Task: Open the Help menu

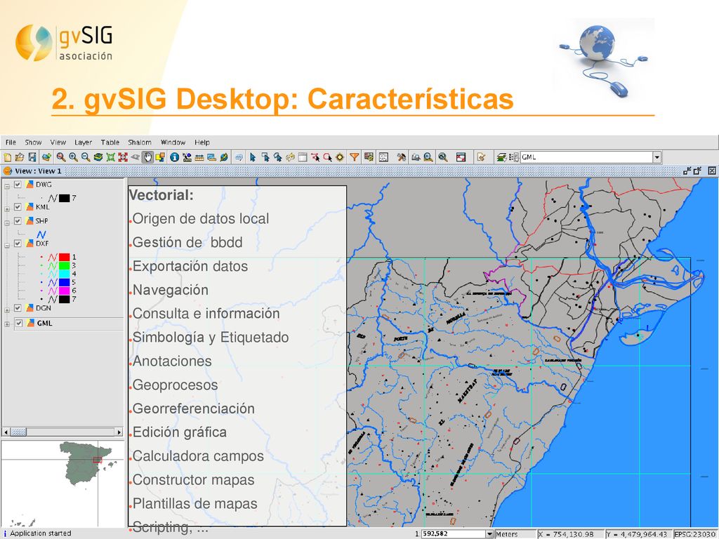Action: pos(202,142)
